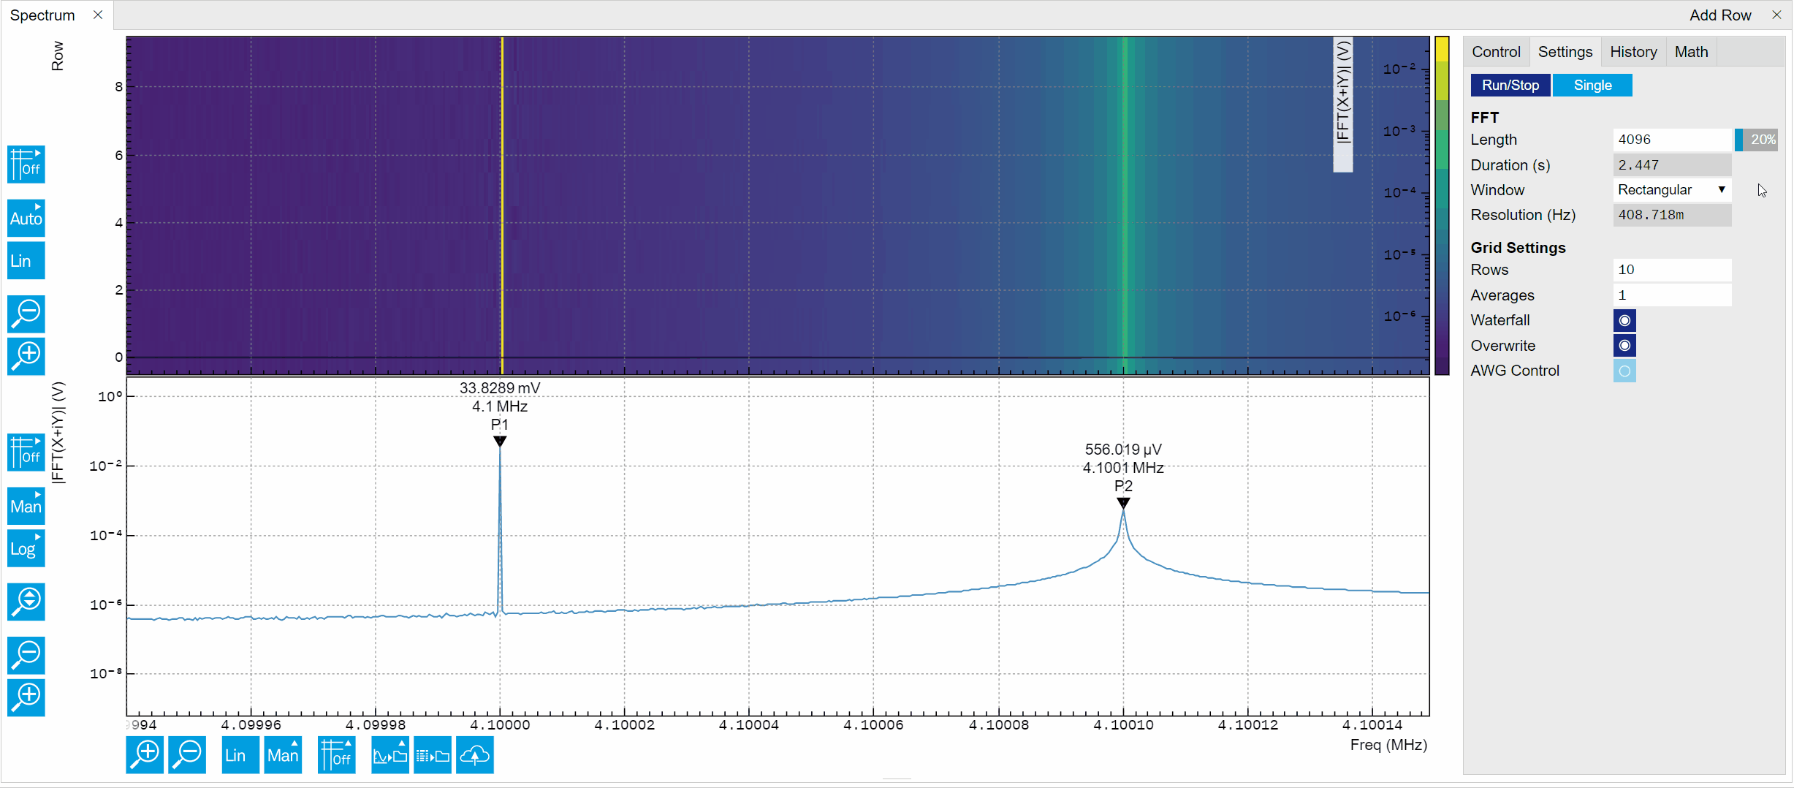Click the Resolution value 408.718m
1794x788 pixels.
(x=1672, y=215)
